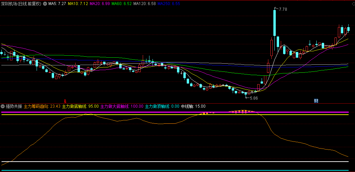Click the 主力筹码趋向 orange indicator label
The height and width of the screenshot is (172, 355).
click(42, 106)
